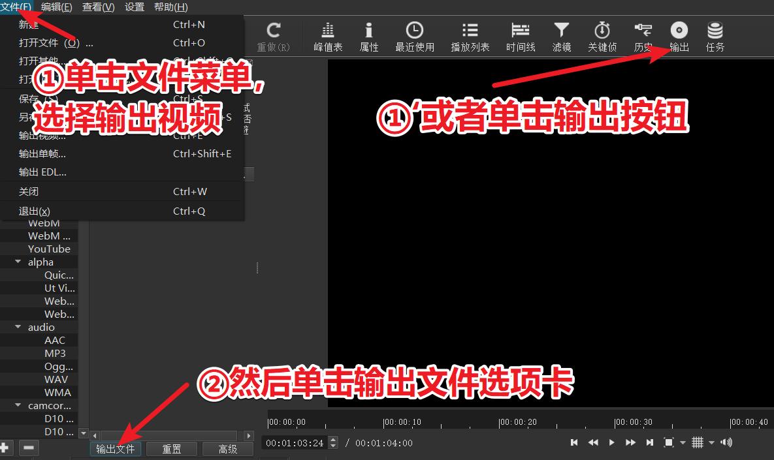Open the 峰值表 peak meter panel
The width and height of the screenshot is (774, 460).
327,36
